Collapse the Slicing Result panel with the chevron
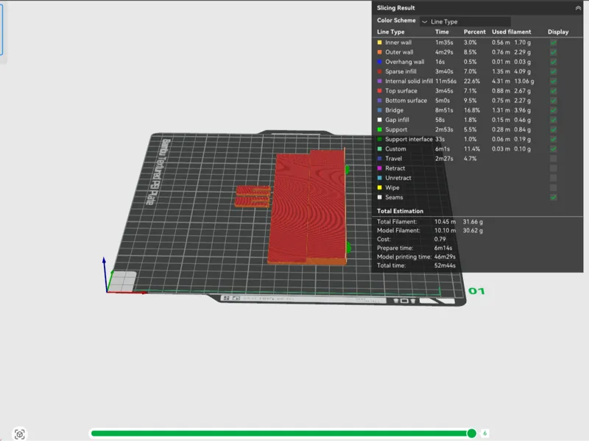The width and height of the screenshot is (589, 441). coord(578,8)
